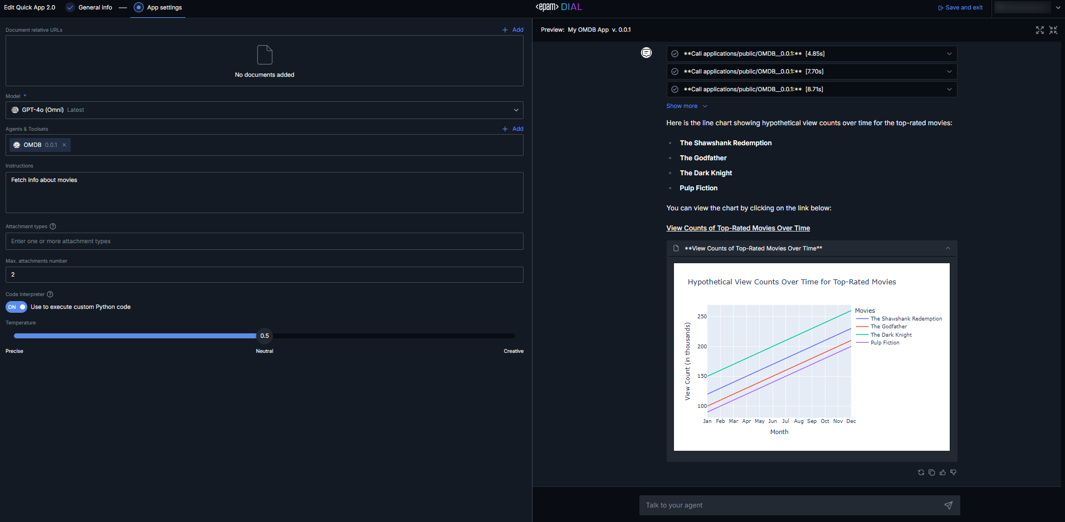
Task: Remove the OMDB toolset chip
Action: [x=64, y=145]
